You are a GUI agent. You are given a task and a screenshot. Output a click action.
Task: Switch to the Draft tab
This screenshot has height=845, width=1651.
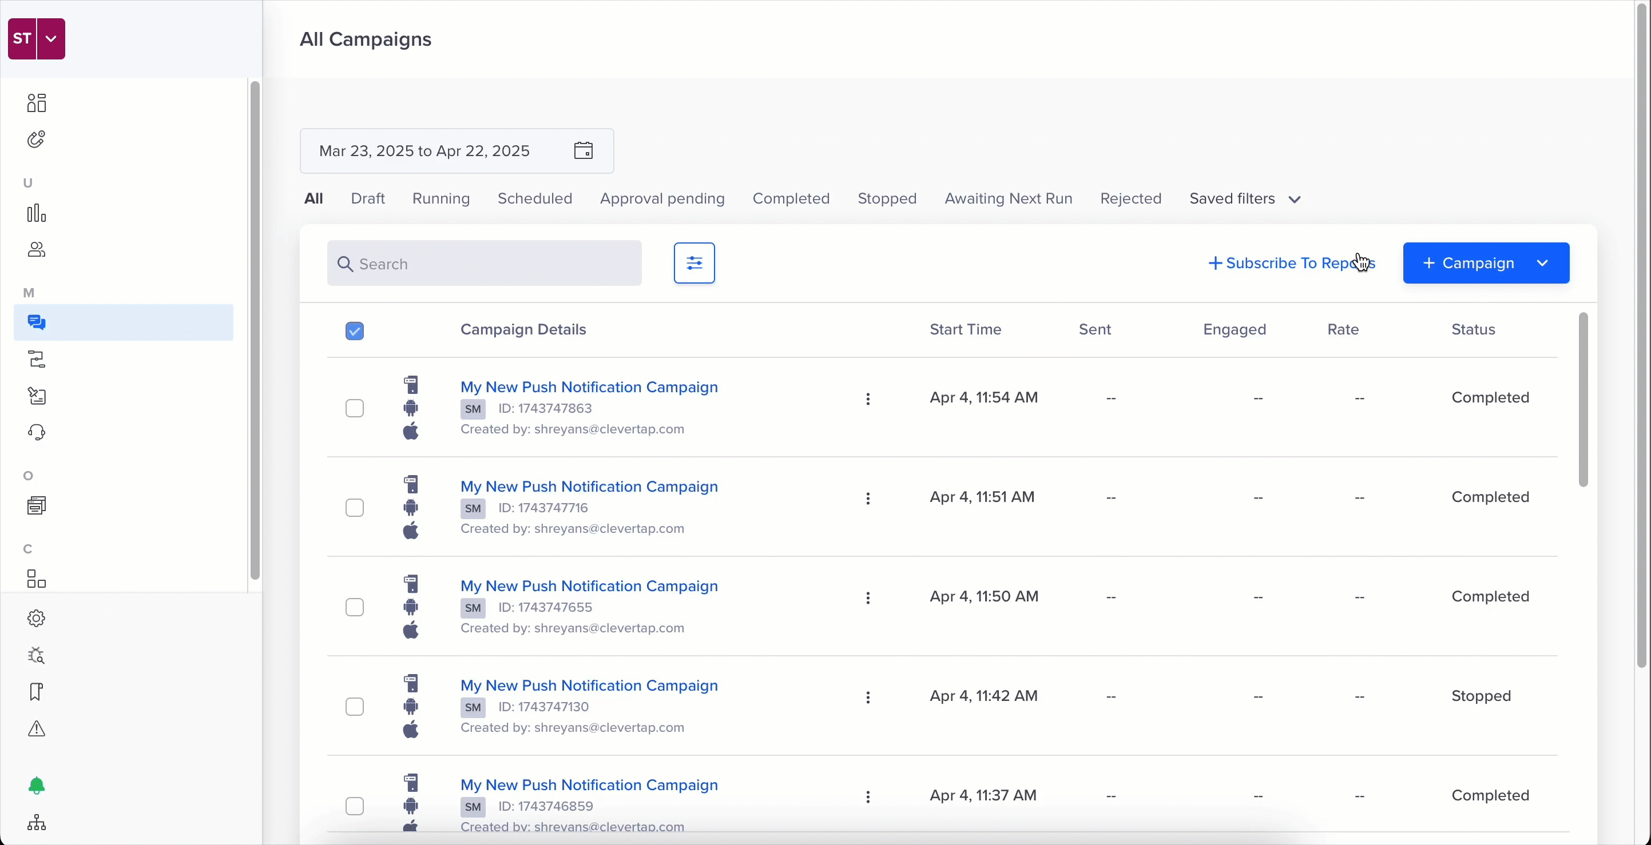(368, 198)
